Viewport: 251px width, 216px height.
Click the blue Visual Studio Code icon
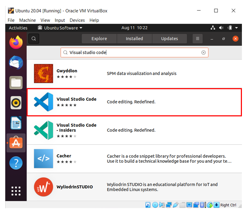tap(43, 102)
